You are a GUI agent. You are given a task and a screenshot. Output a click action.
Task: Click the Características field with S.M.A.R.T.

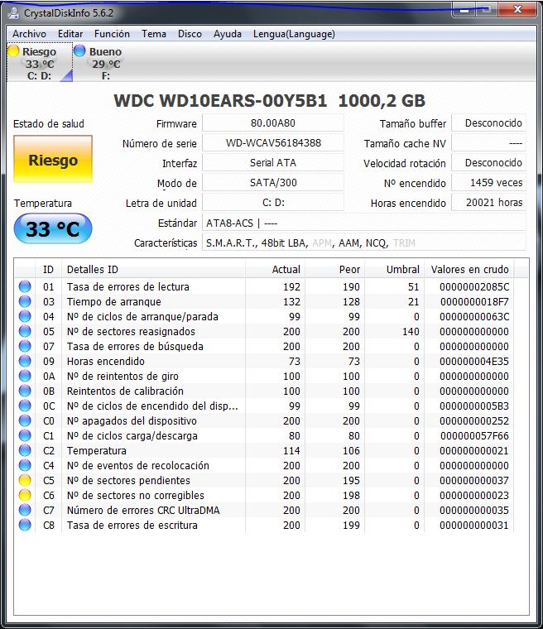tap(364, 242)
